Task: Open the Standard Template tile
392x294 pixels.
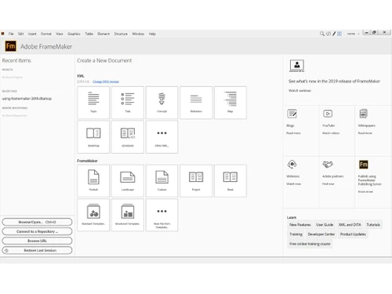Action: (93, 215)
